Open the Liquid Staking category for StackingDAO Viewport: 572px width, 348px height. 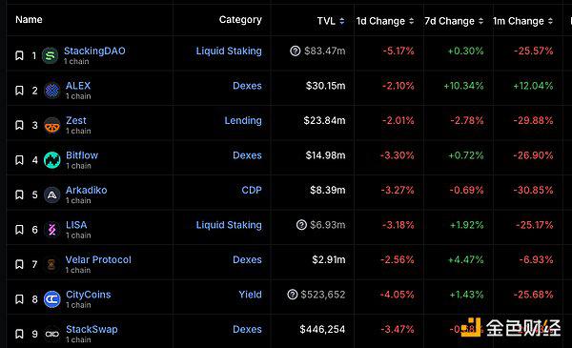pyautogui.click(x=229, y=51)
